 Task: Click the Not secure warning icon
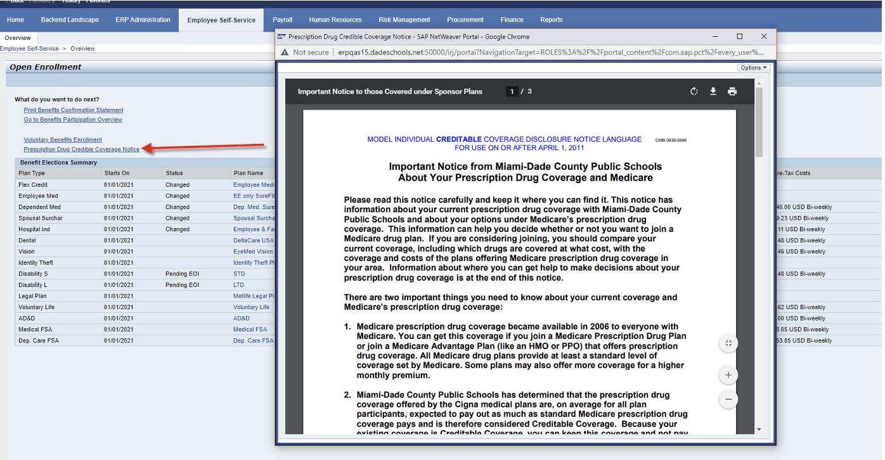[x=284, y=52]
